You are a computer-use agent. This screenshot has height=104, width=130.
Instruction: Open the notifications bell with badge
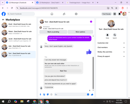click(x=120, y=14)
